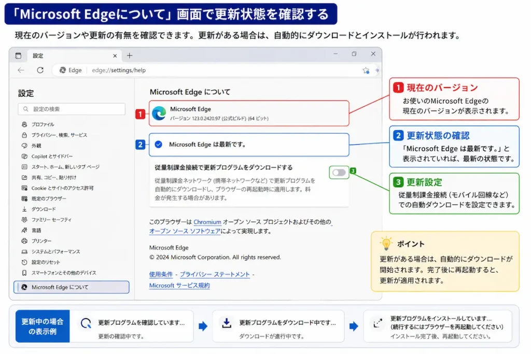Open ダウンロード settings label

click(44, 209)
